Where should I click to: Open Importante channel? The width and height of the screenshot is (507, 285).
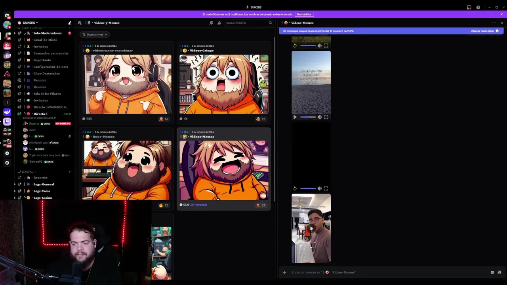(x=45, y=60)
